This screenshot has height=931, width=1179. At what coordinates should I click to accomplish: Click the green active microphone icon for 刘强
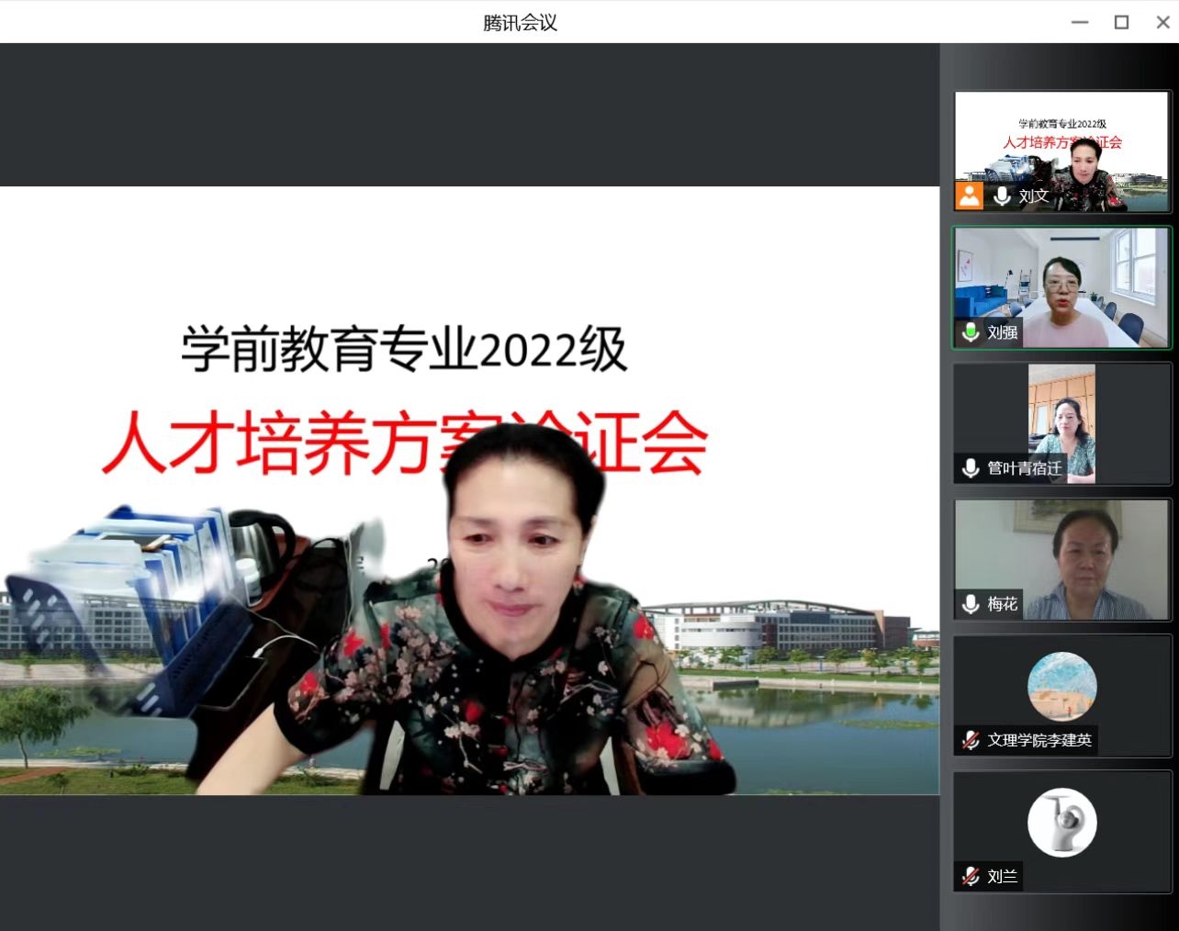971,332
